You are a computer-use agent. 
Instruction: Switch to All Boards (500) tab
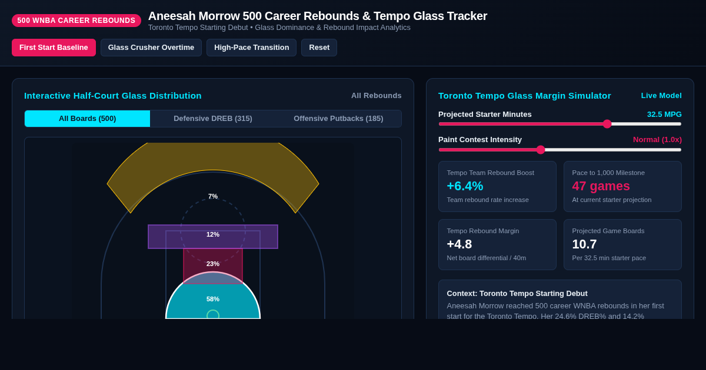[x=88, y=119]
